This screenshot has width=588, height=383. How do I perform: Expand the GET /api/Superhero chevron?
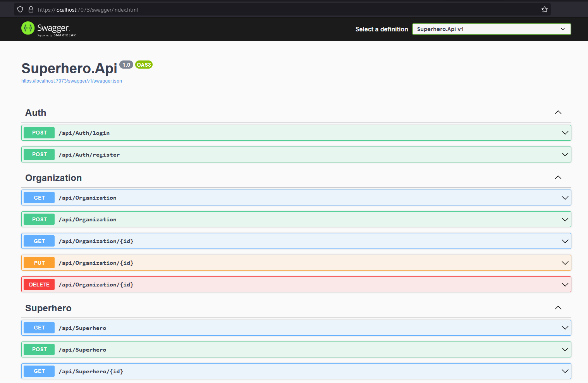coord(565,328)
